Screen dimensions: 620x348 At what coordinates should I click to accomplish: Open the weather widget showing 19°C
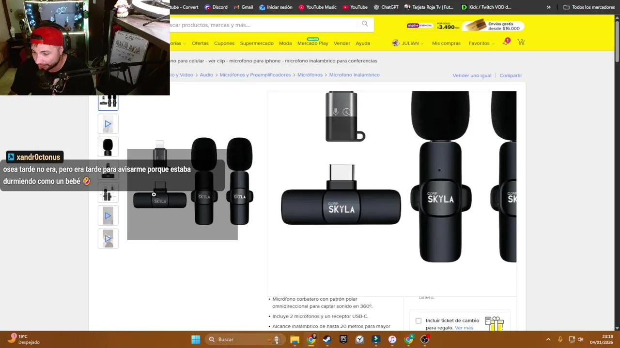(x=23, y=339)
